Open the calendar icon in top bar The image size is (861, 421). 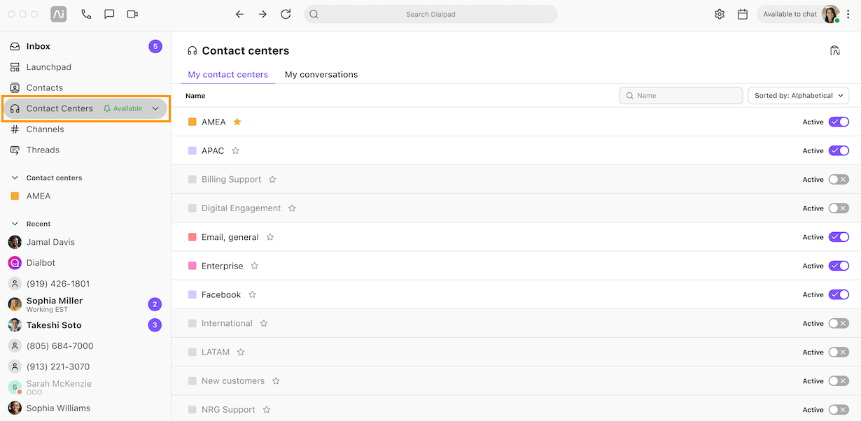click(743, 14)
